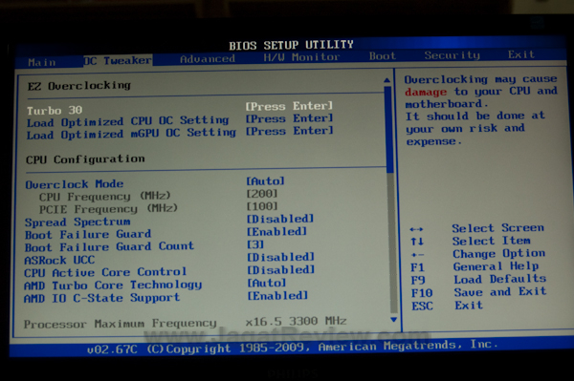This screenshot has width=574, height=381.
Task: Click Press Enter for CPU OC Setting
Action: pos(289,118)
